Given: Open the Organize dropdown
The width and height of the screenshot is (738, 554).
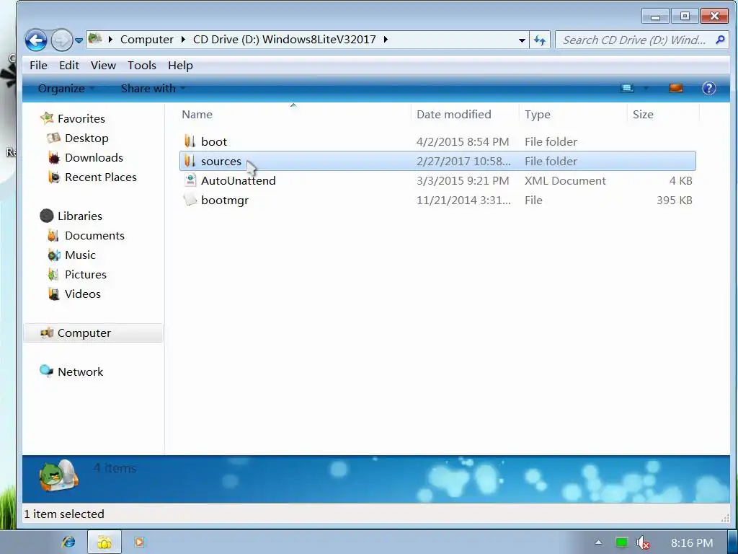Looking at the screenshot, I should click(66, 88).
